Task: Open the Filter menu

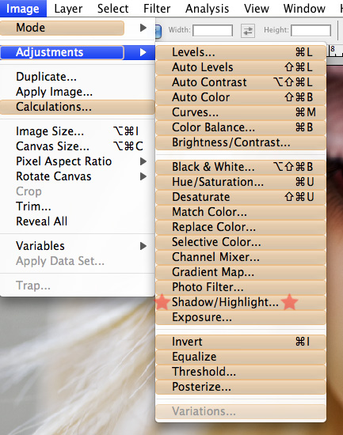Action: [157, 9]
